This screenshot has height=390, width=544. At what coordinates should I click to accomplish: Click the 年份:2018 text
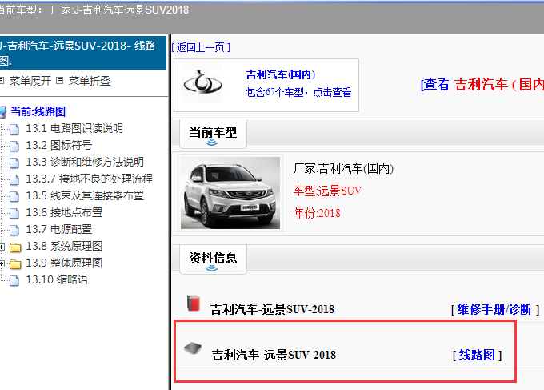click(x=317, y=213)
